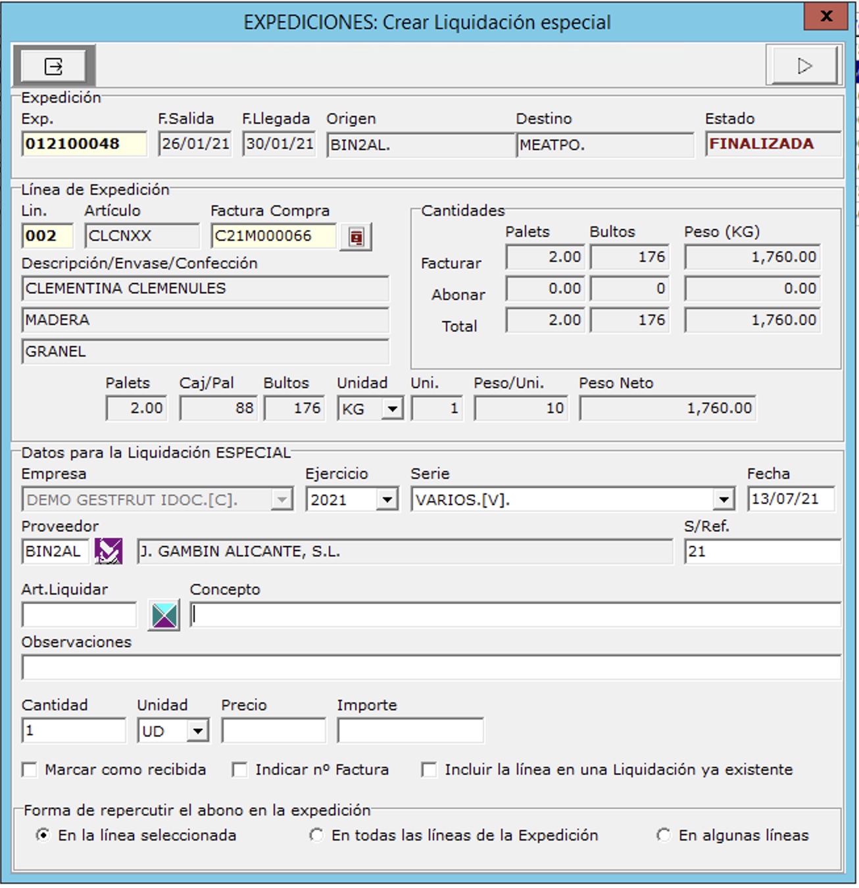
Task: Select En la línea seleccionada radio
Action: [x=43, y=835]
